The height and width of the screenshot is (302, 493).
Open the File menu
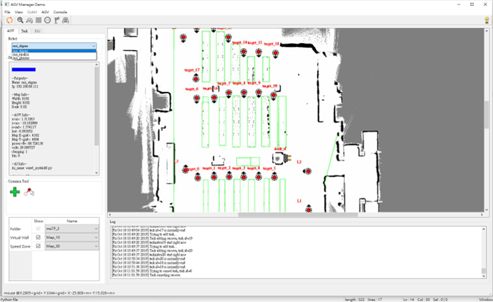pos(7,12)
